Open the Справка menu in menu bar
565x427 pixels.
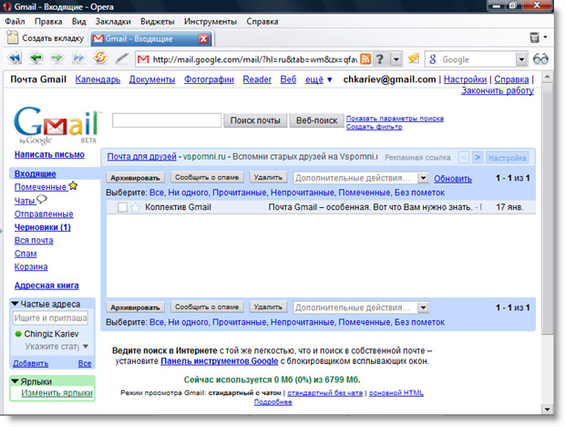click(x=262, y=21)
